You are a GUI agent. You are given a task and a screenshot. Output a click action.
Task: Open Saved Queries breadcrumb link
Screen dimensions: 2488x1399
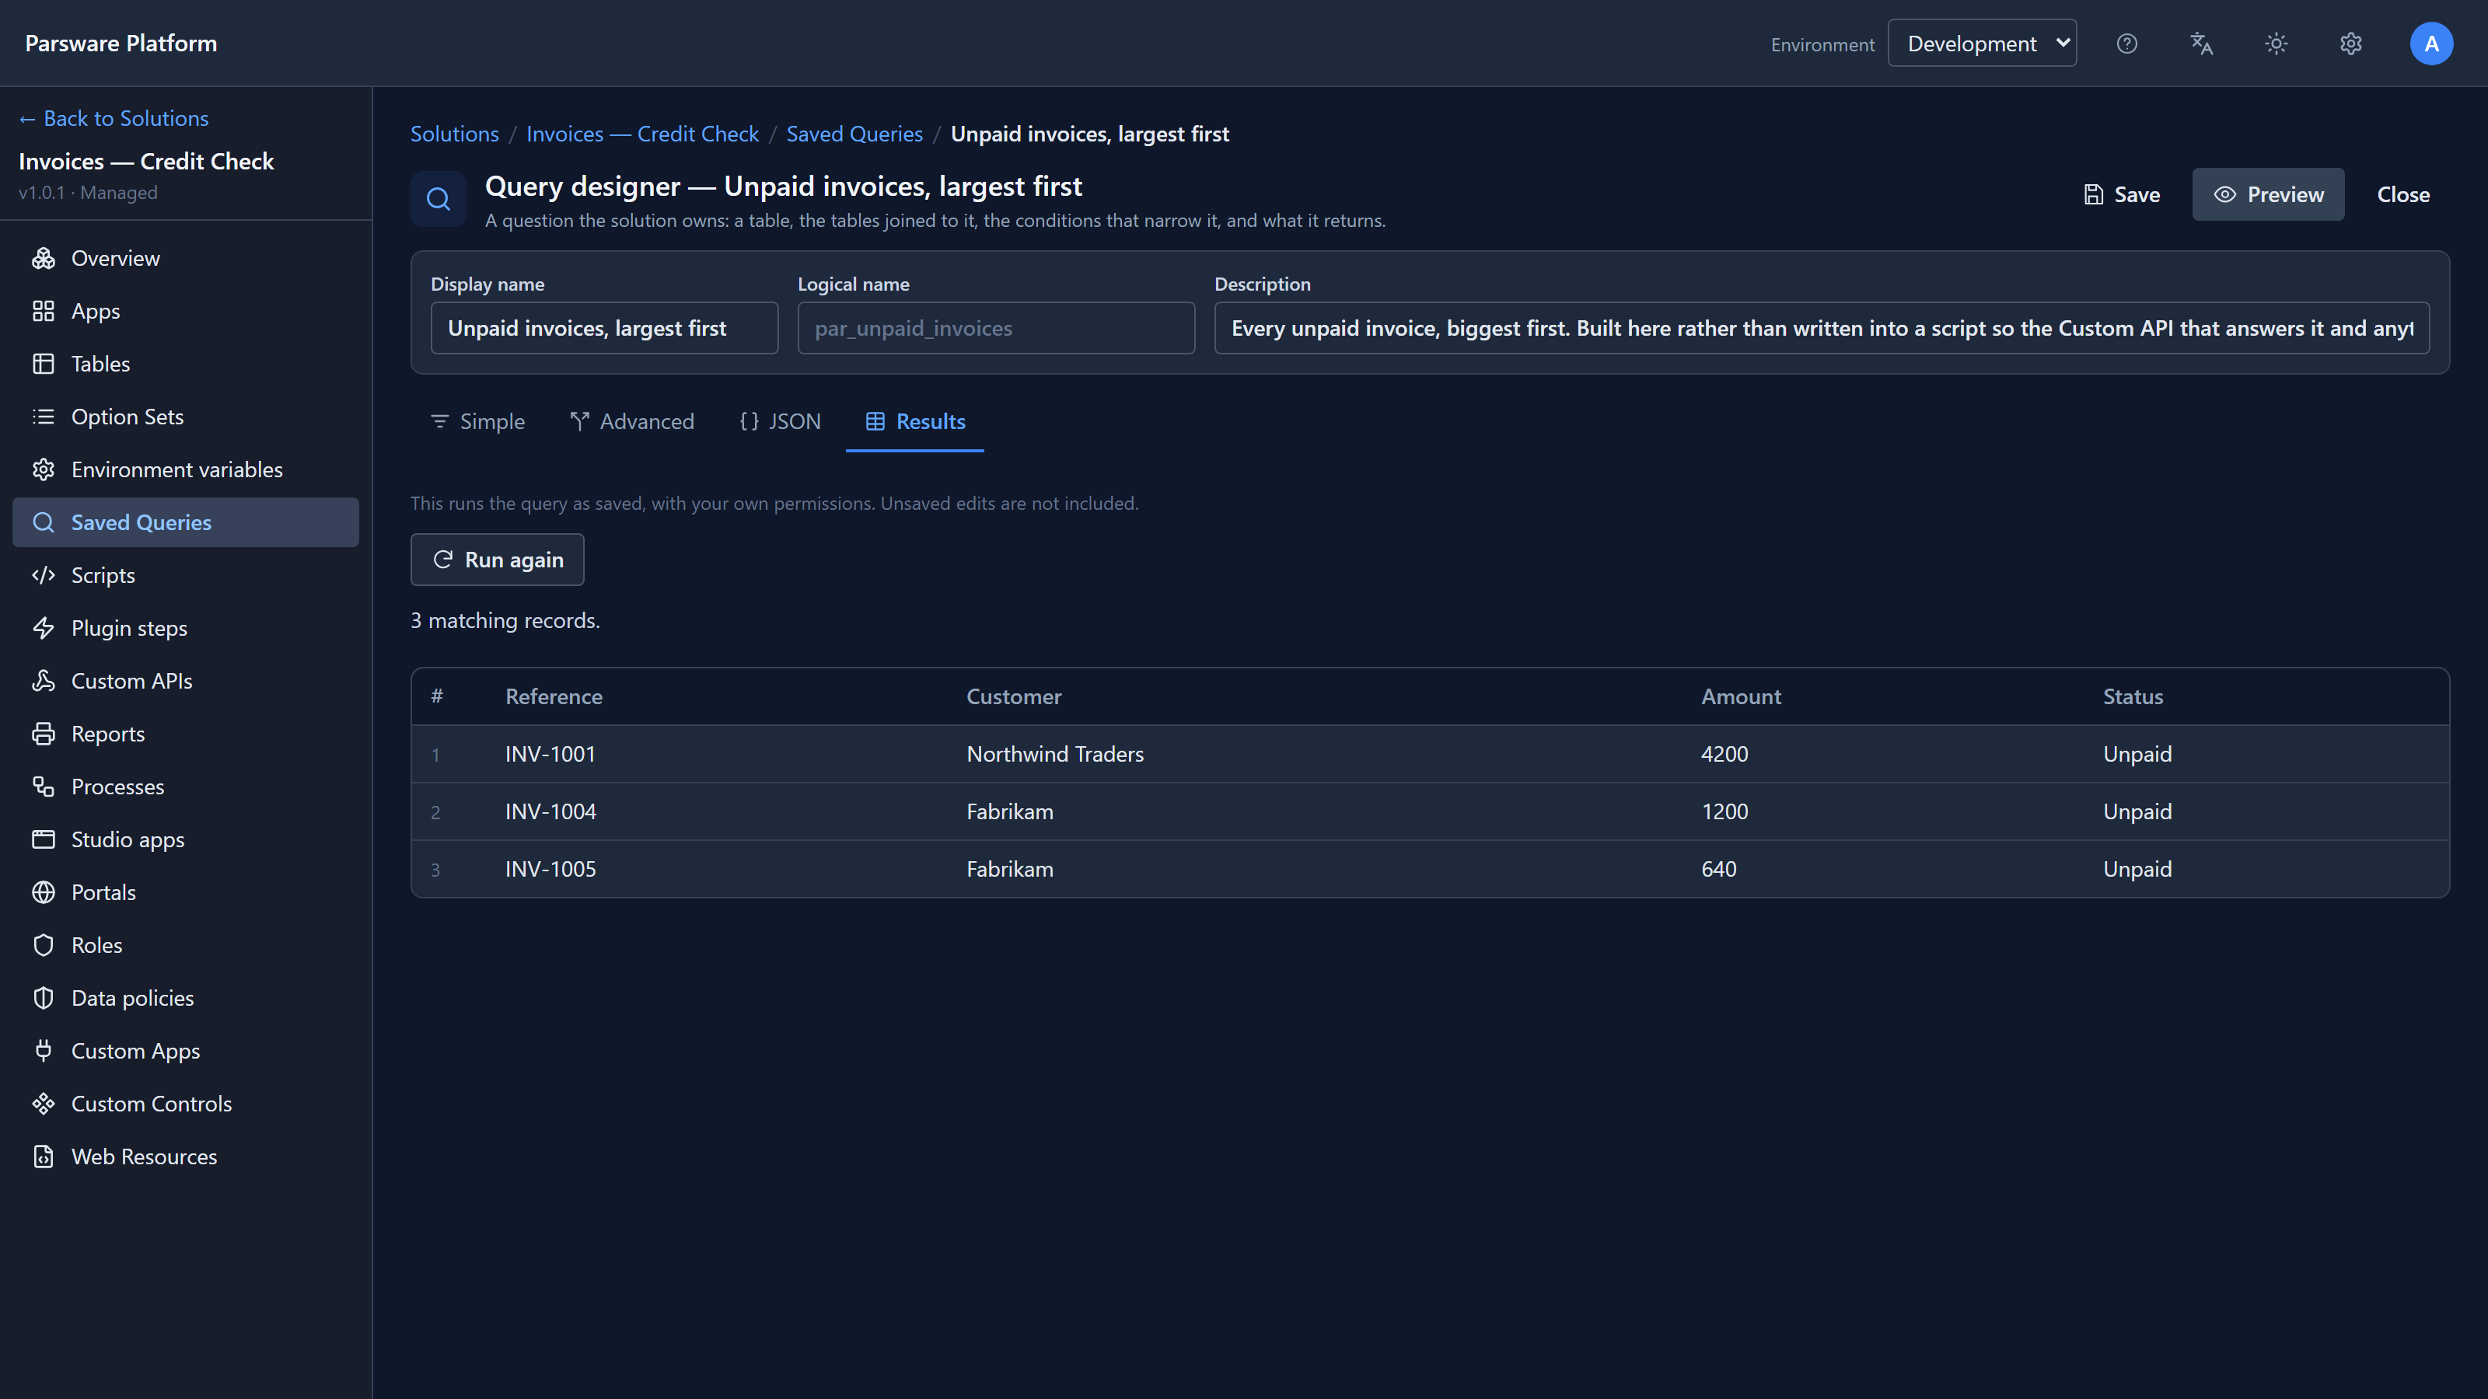coord(854,134)
